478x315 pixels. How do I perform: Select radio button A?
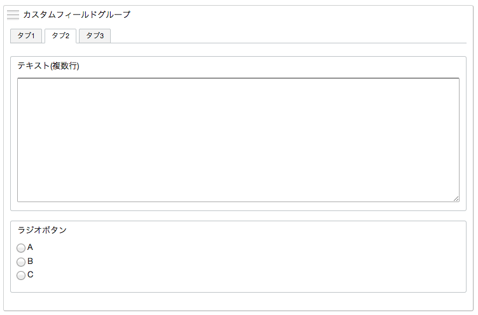point(21,248)
